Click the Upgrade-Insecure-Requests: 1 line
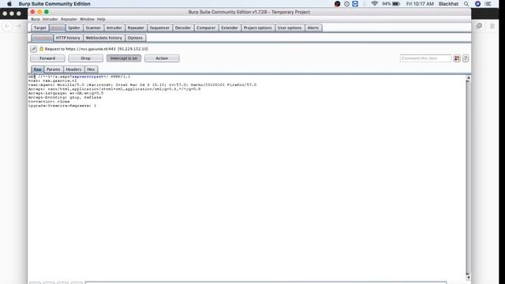The height and width of the screenshot is (284, 505). [62, 106]
